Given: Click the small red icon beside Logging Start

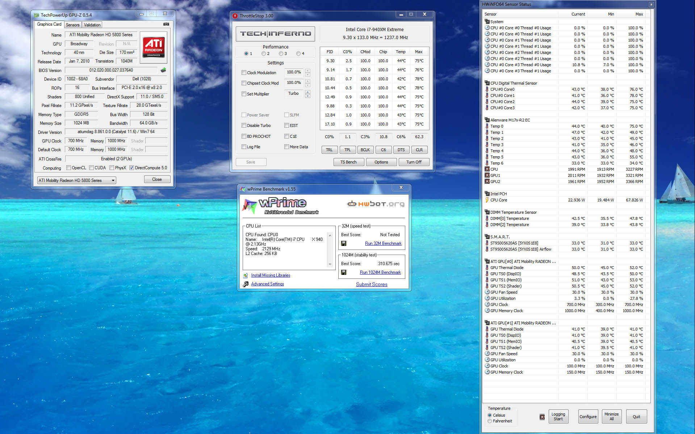Looking at the screenshot, I should click(x=542, y=417).
